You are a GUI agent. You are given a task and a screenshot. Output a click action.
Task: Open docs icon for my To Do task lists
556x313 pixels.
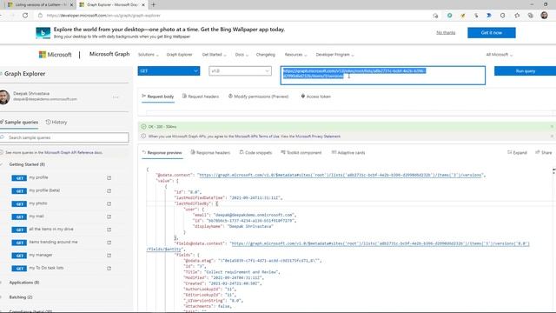coord(109,269)
